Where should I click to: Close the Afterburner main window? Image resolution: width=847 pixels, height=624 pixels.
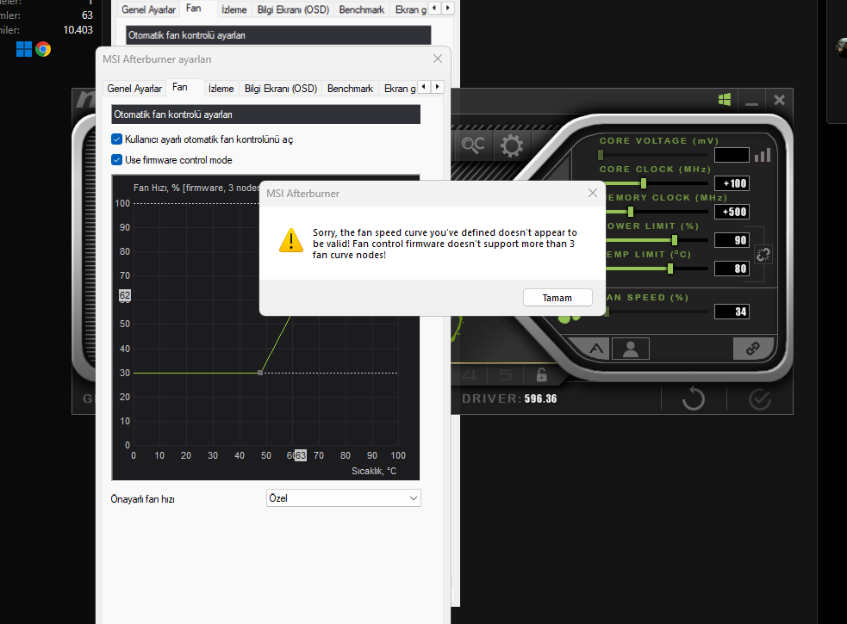779,100
